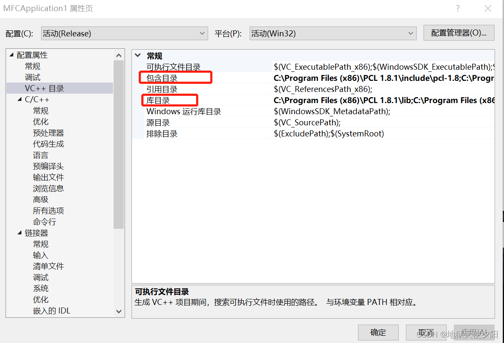The width and height of the screenshot is (504, 343).
Task: Click the 配置管理器(O)... button
Action: pyautogui.click(x=459, y=33)
